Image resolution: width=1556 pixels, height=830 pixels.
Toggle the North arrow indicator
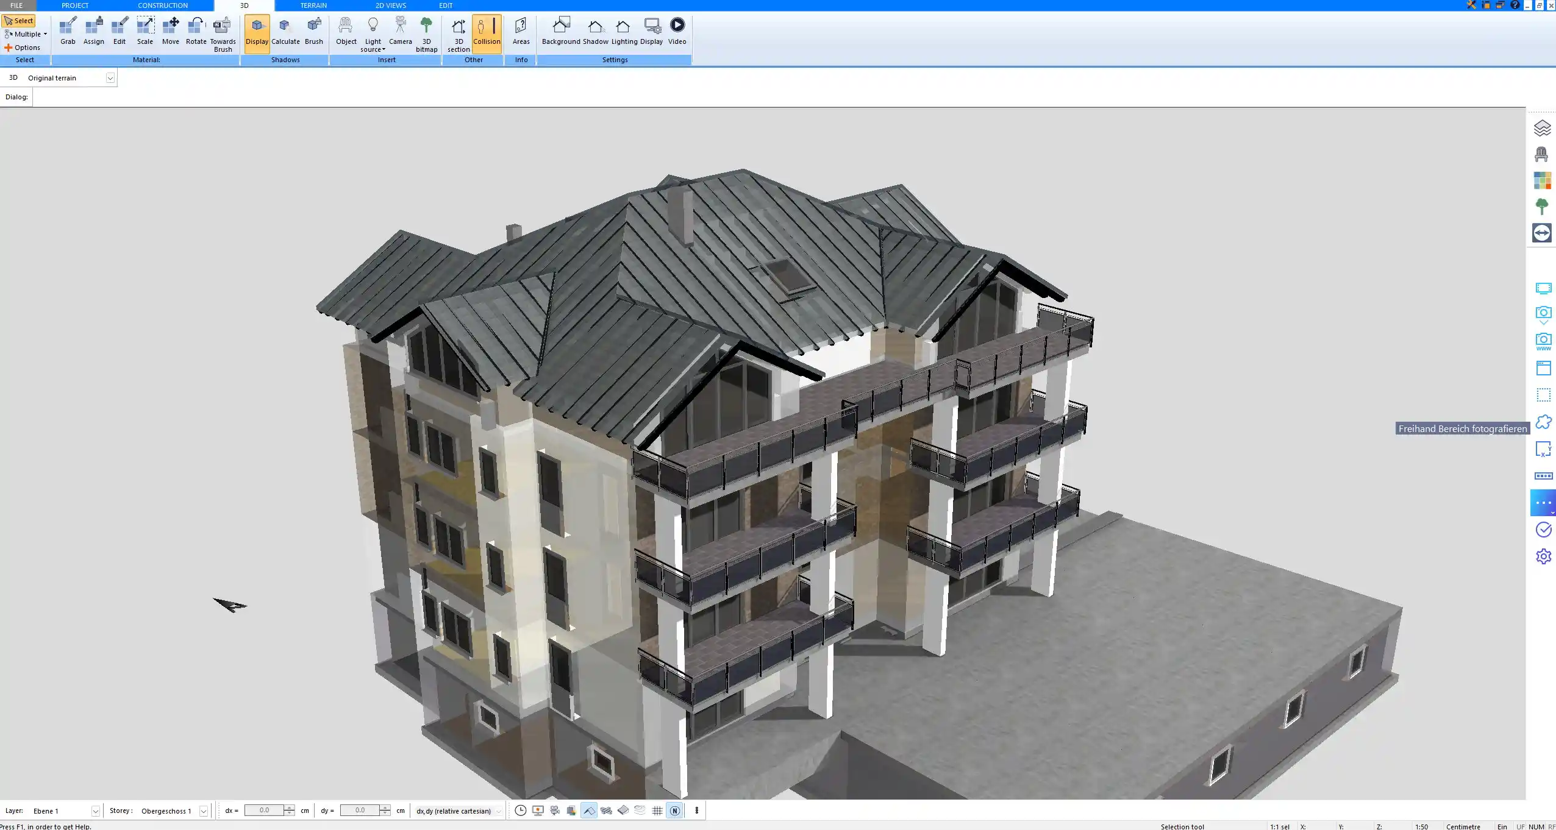[x=674, y=810]
